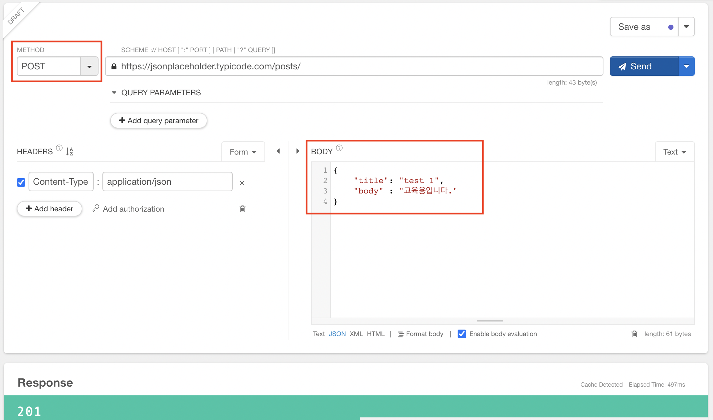Add a query parameter
Viewport: 713px width, 420px height.
coord(159,121)
